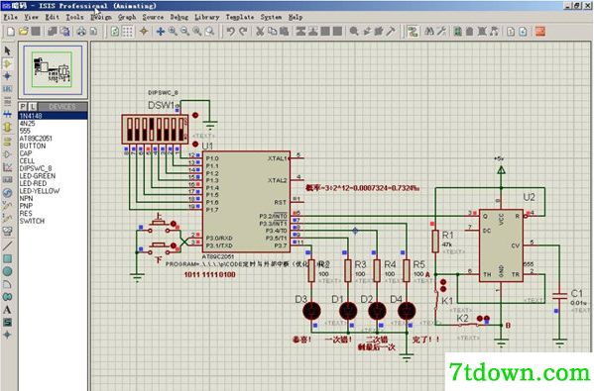The width and height of the screenshot is (594, 391).
Task: Click the lower red actuator dot next to U1 label
Action: point(195,145)
